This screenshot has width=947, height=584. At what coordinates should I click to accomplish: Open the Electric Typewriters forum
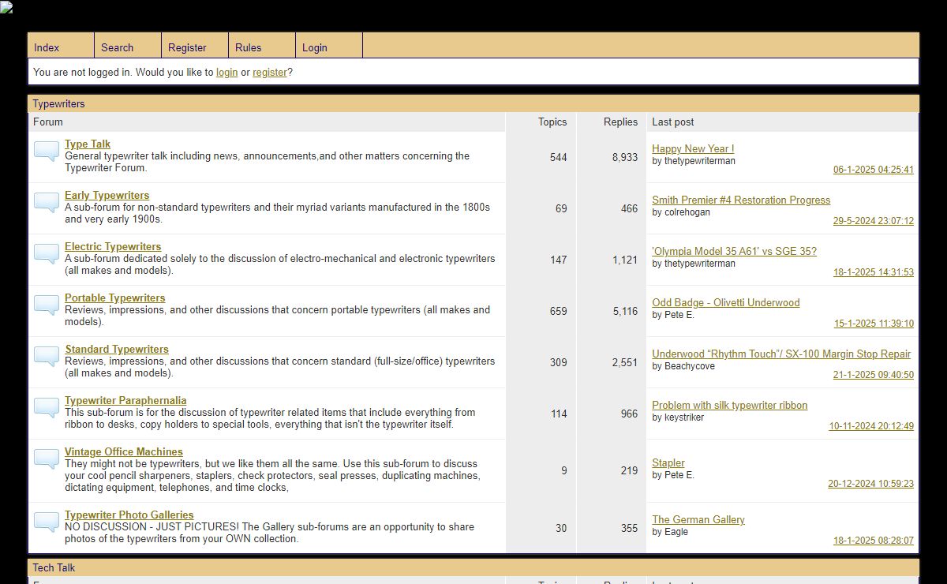coord(113,246)
